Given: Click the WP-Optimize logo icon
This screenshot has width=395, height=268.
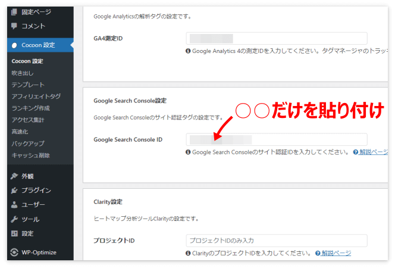Looking at the screenshot, I should pos(14,252).
